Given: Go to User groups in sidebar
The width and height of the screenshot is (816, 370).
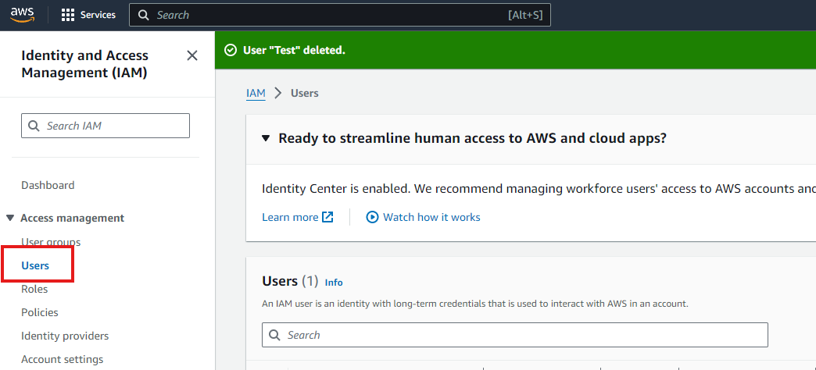Looking at the screenshot, I should [x=51, y=242].
